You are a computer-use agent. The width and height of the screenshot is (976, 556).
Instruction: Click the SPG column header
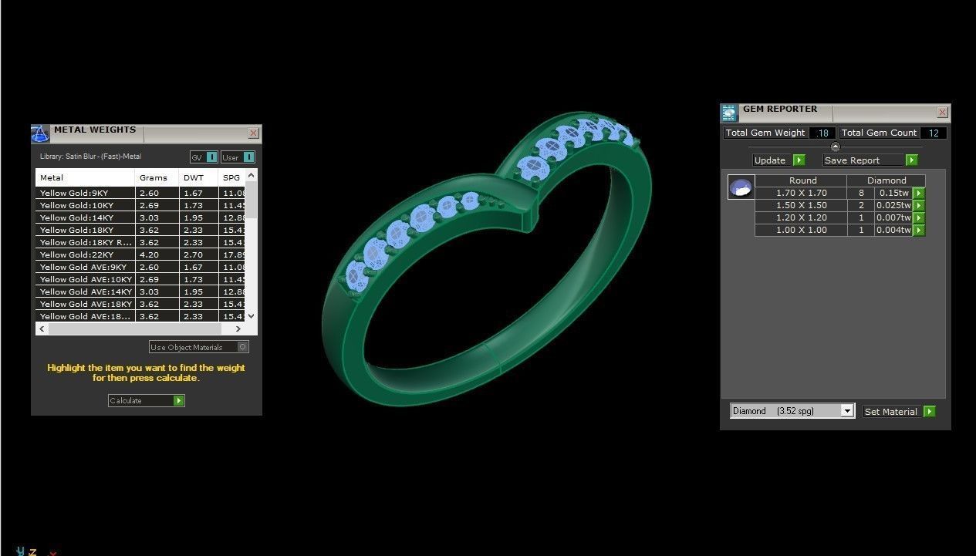tap(232, 177)
